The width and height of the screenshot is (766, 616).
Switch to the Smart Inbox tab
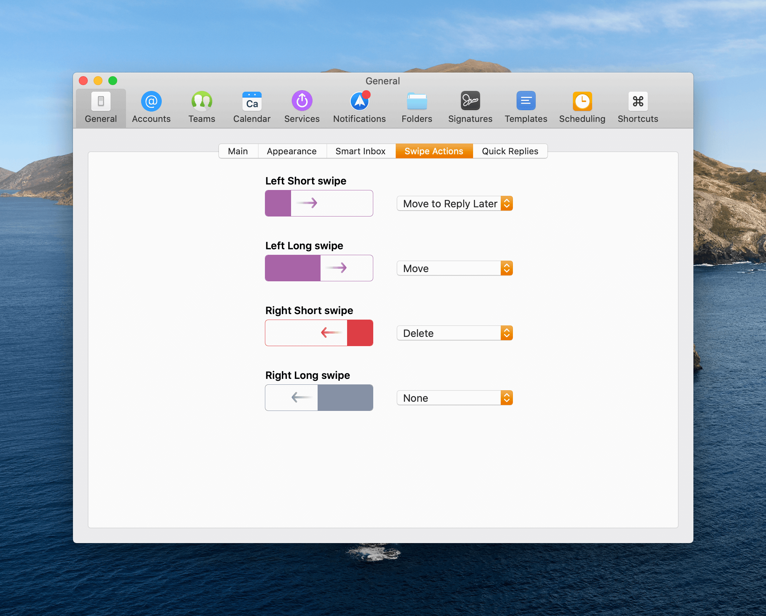360,151
